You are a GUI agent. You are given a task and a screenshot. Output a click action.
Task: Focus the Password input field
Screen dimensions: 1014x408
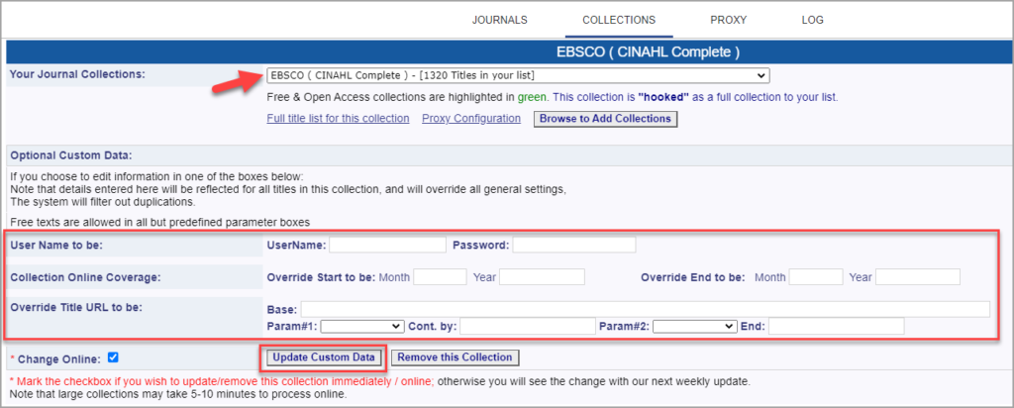[x=574, y=245]
